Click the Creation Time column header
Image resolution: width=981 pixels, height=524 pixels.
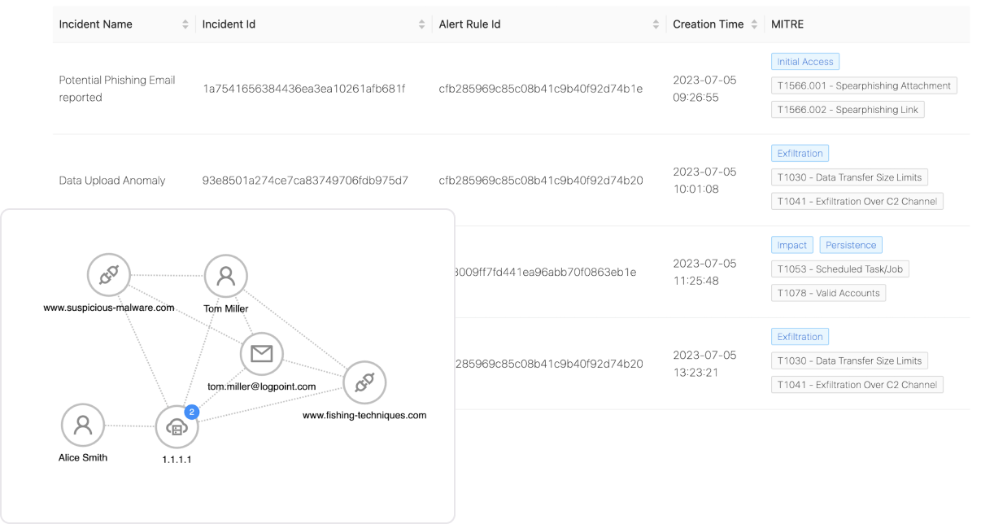(x=708, y=24)
